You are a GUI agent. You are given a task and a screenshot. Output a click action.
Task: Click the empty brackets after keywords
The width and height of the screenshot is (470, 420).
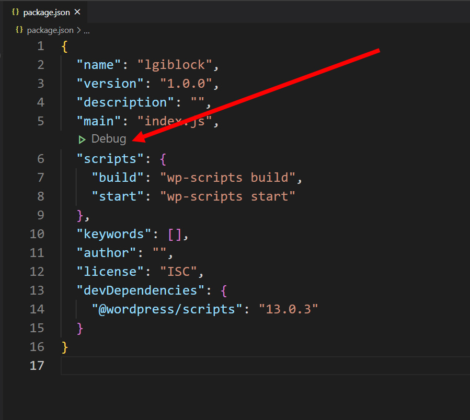pyautogui.click(x=175, y=234)
